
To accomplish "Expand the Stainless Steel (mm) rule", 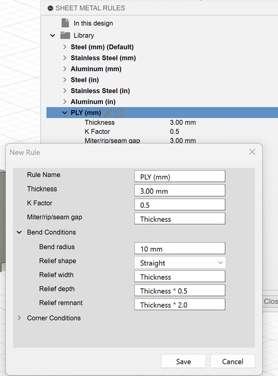I will (65, 58).
